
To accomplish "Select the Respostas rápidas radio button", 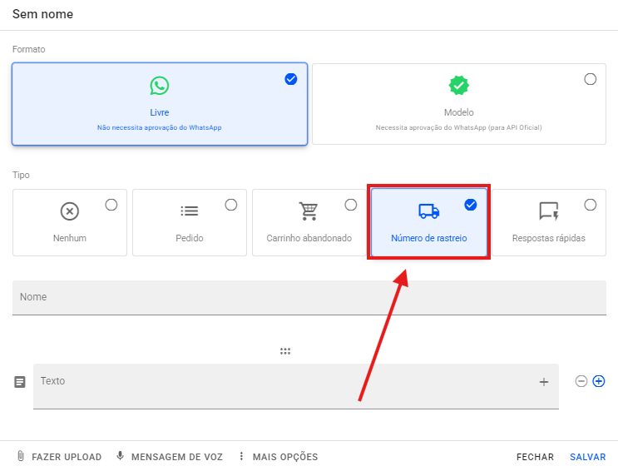I will click(x=590, y=205).
